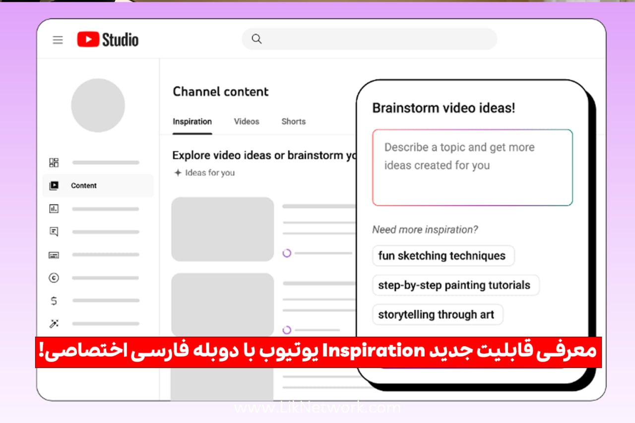Focus the top search bar
635x423 pixels.
369,39
